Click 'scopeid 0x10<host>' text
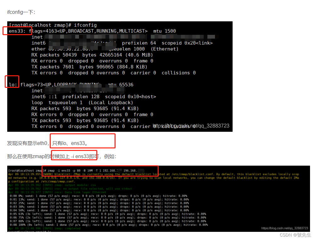Screen dimensions: 316x240 click(x=130, y=97)
